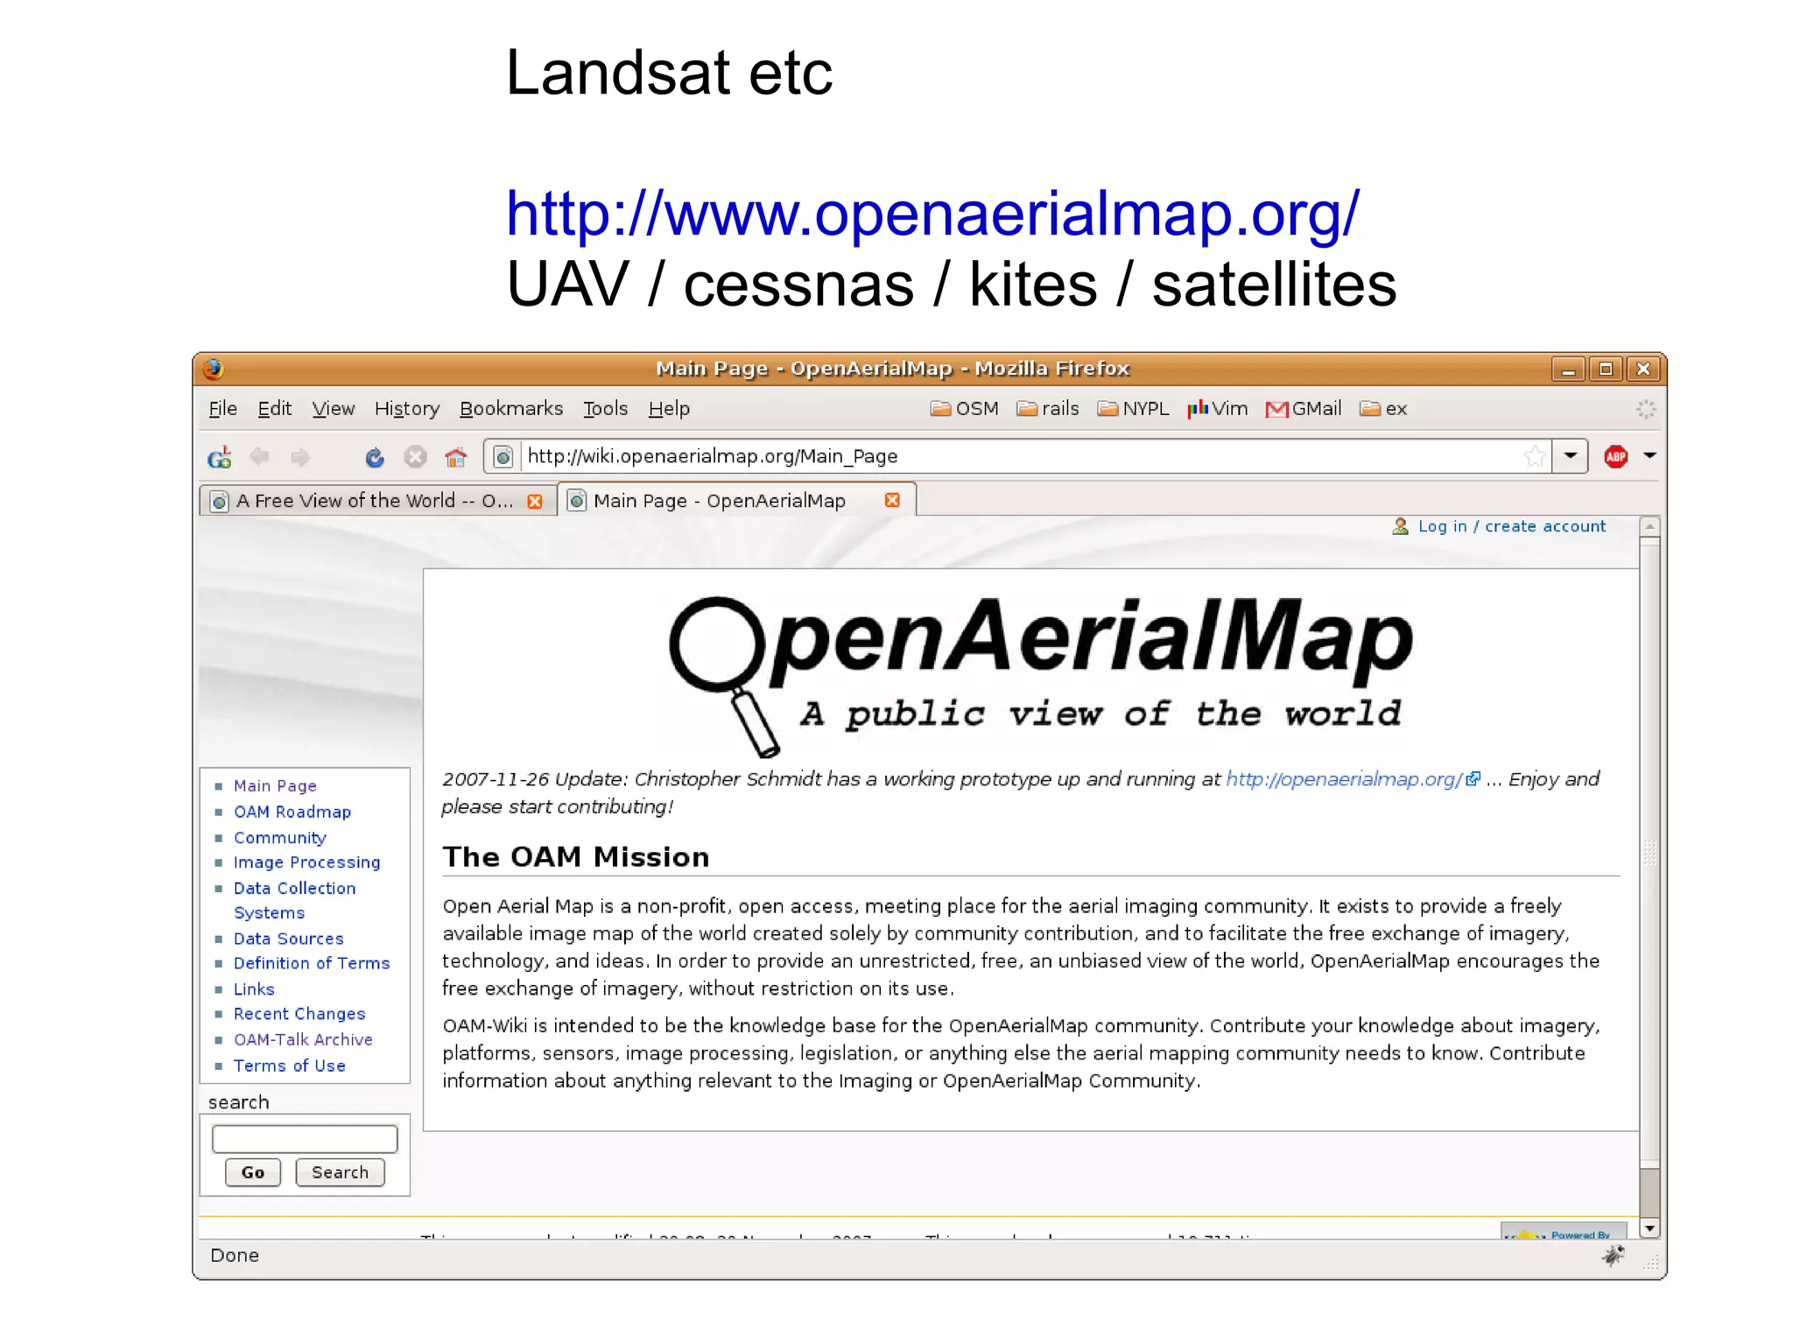1793x1344 pixels.
Task: Open the Vim bookmark
Action: coord(1217,409)
